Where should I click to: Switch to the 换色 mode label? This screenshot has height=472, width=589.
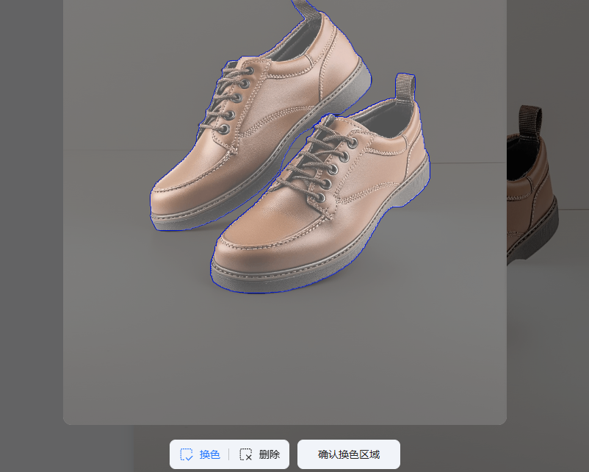pyautogui.click(x=209, y=454)
